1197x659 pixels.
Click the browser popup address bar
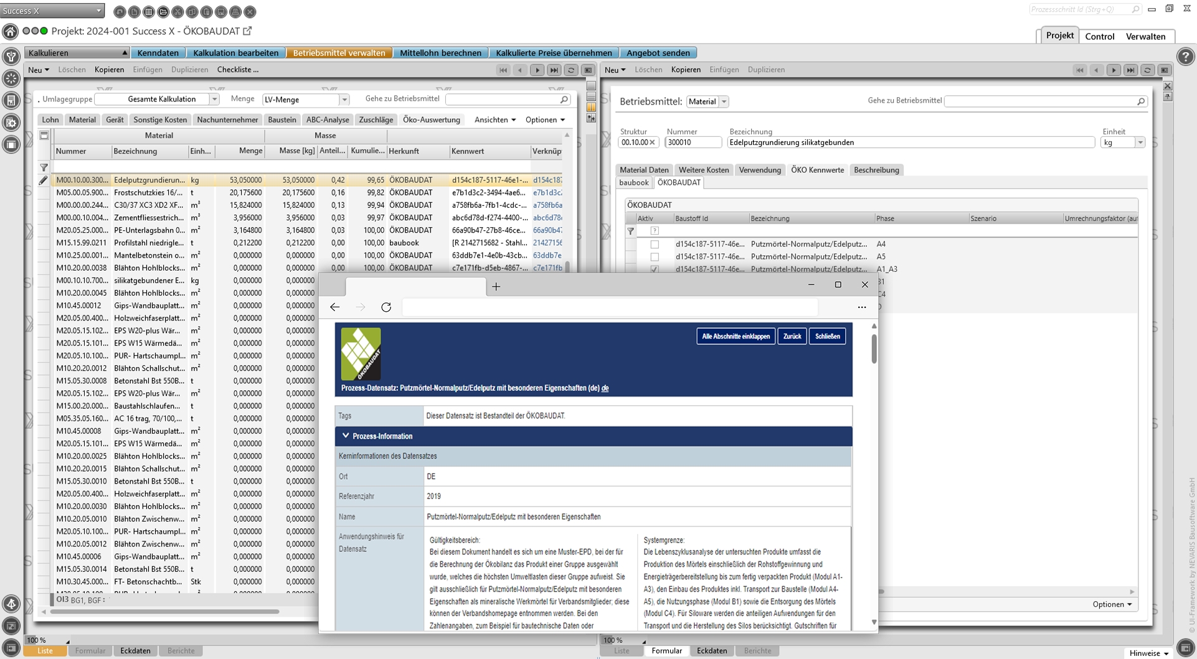click(610, 307)
